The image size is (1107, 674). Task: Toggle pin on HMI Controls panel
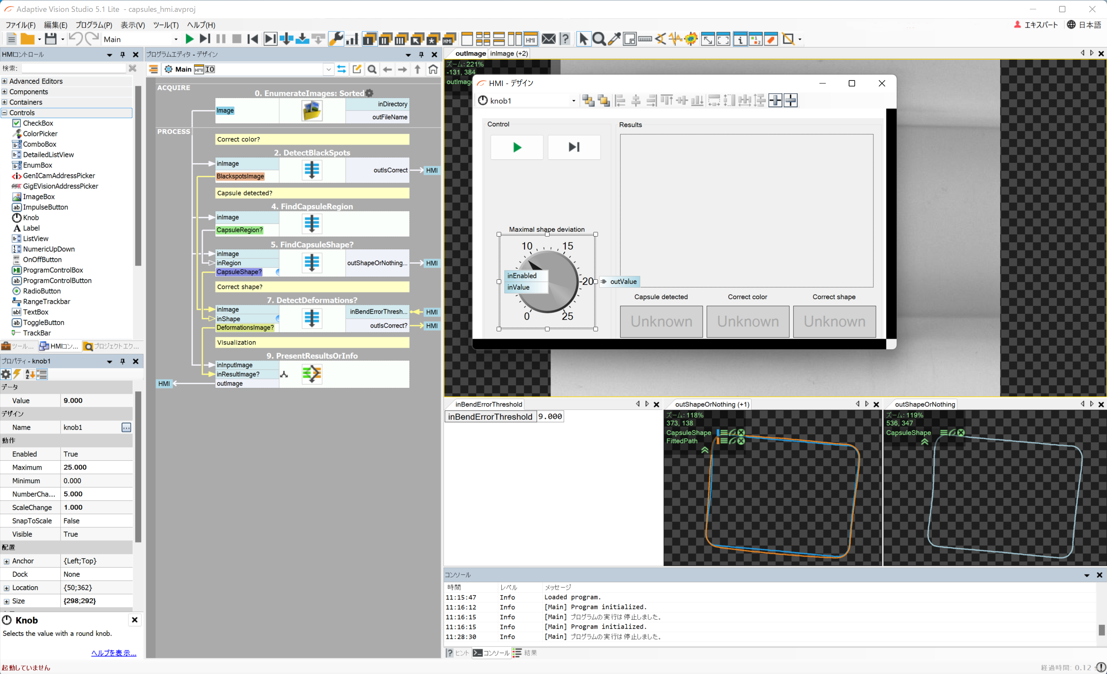(122, 54)
